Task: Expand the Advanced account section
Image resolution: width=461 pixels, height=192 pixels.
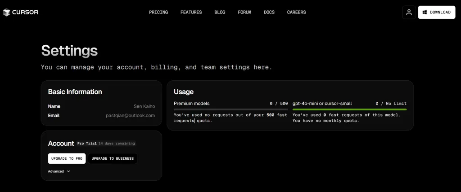Action: [x=59, y=171]
